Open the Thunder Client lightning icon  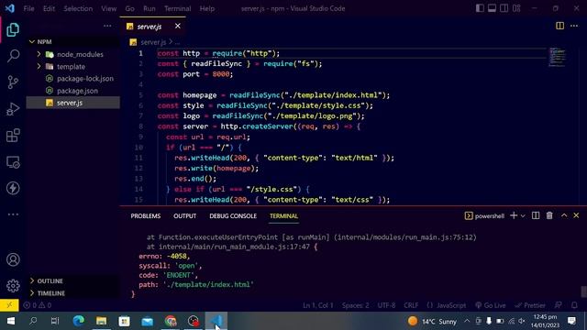coord(13,188)
